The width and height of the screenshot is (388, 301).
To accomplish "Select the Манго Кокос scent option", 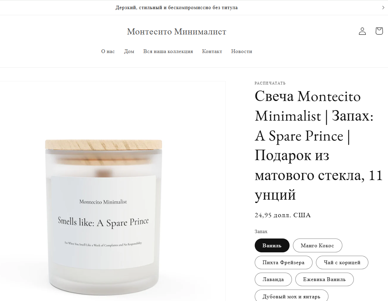I will (x=318, y=245).
